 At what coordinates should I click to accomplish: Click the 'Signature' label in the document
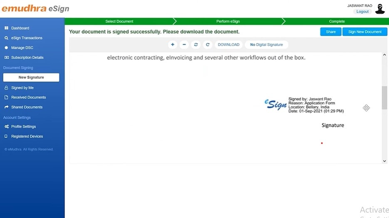pos(333,125)
